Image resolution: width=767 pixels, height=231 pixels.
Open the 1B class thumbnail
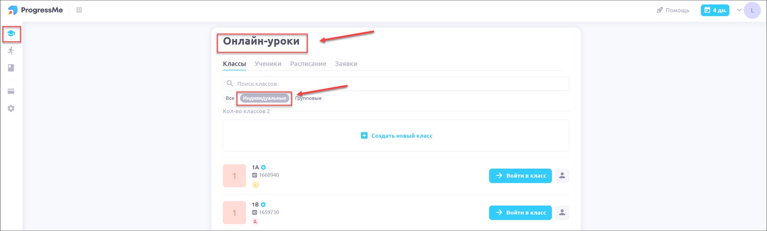(x=234, y=213)
